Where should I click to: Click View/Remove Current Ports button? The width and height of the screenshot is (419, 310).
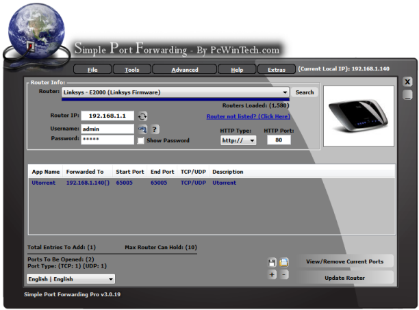pos(345,261)
